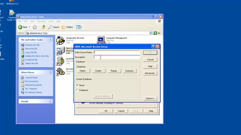Expand the Address bar dropdown

(x=151, y=33)
